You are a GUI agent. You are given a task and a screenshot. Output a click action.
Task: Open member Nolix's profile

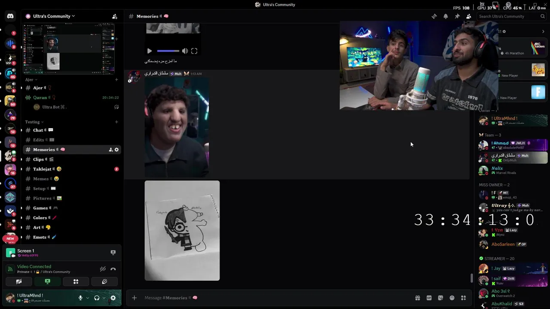click(x=513, y=170)
